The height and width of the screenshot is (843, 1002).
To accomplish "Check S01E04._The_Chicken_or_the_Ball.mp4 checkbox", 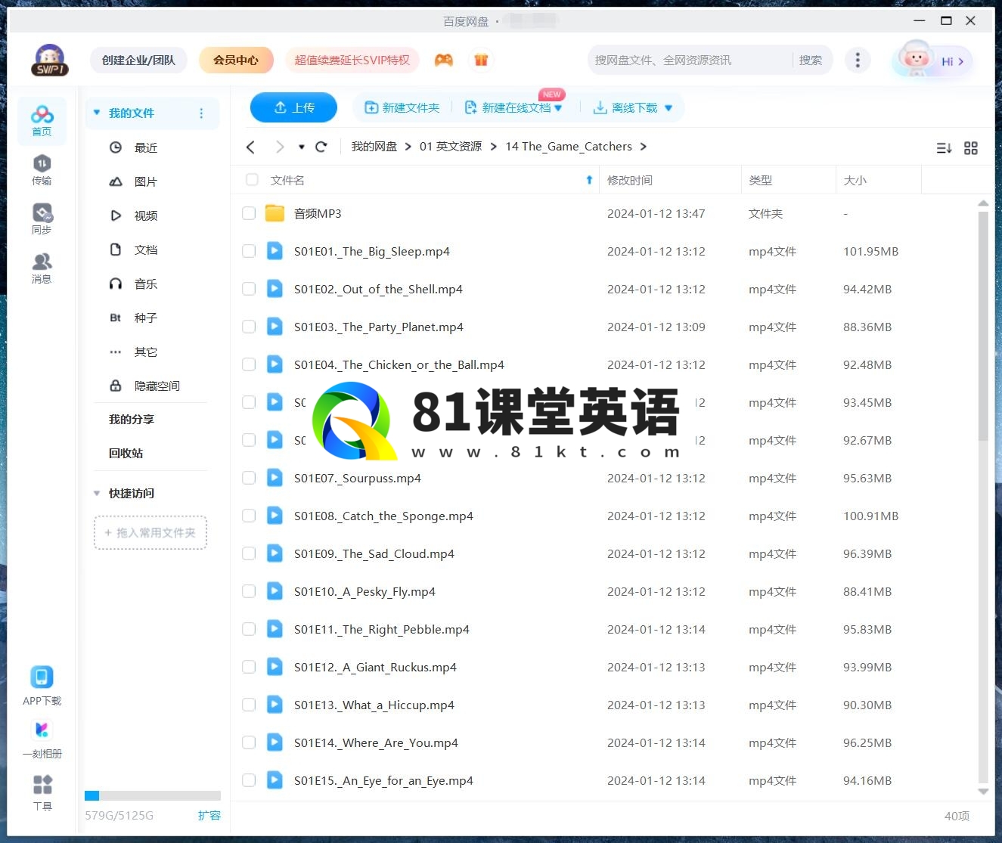I will [x=249, y=364].
